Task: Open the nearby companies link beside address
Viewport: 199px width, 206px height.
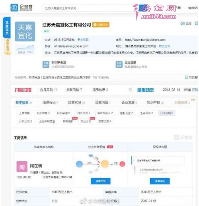Action: pos(164,46)
